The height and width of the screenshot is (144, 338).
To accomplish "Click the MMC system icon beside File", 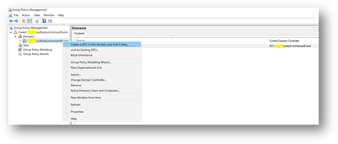I will (x=10, y=15).
